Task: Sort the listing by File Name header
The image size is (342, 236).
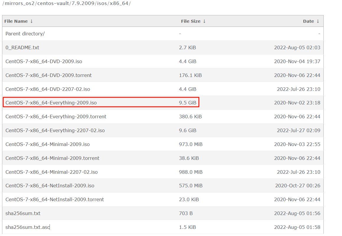Action: [16, 21]
